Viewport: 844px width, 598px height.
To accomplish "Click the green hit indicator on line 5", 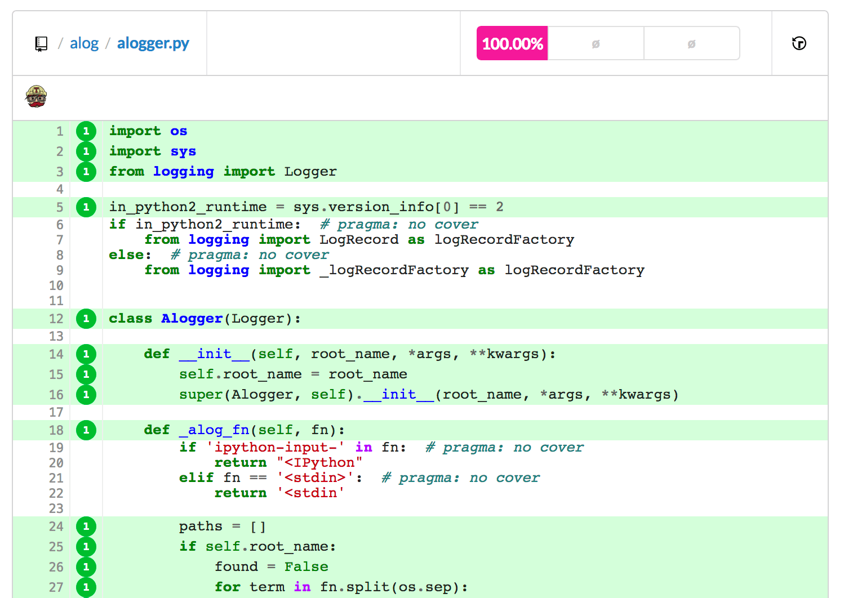I will tap(86, 207).
